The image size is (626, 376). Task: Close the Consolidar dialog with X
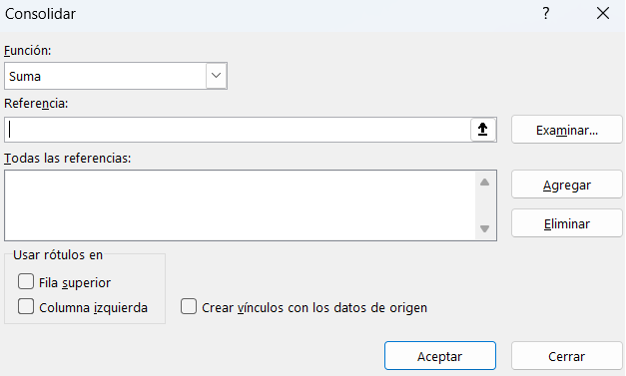point(603,14)
